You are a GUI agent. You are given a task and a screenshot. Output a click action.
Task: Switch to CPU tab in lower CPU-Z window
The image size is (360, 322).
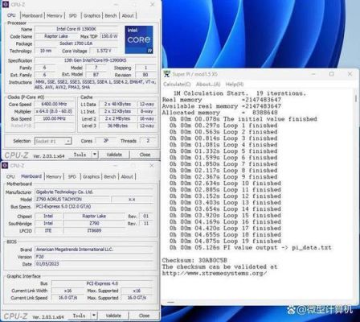tap(10, 176)
